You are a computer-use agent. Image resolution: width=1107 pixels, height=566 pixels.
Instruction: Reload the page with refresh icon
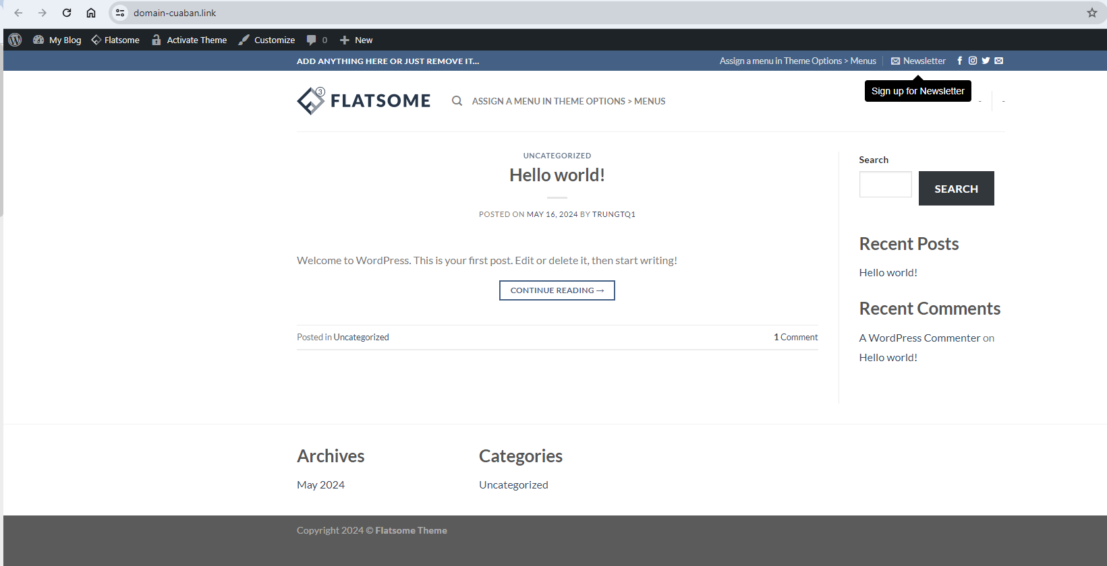coord(67,13)
